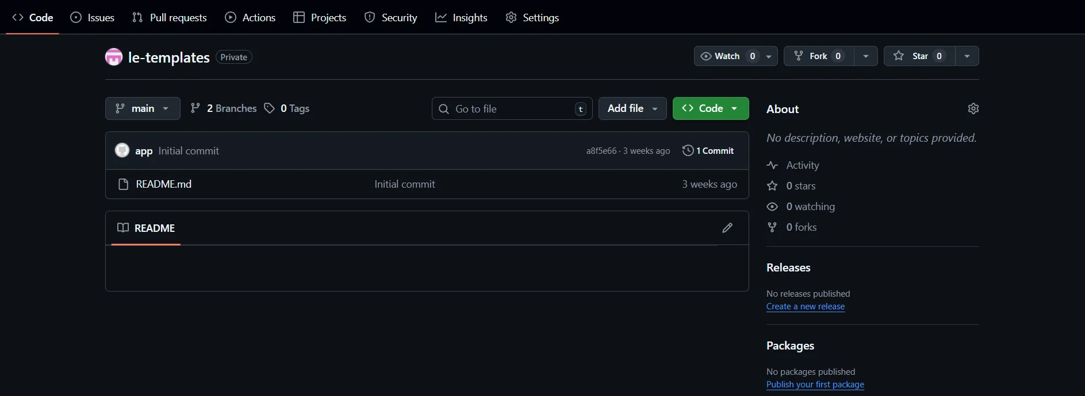
Task: Expand the Add file dropdown
Action: (x=632, y=108)
